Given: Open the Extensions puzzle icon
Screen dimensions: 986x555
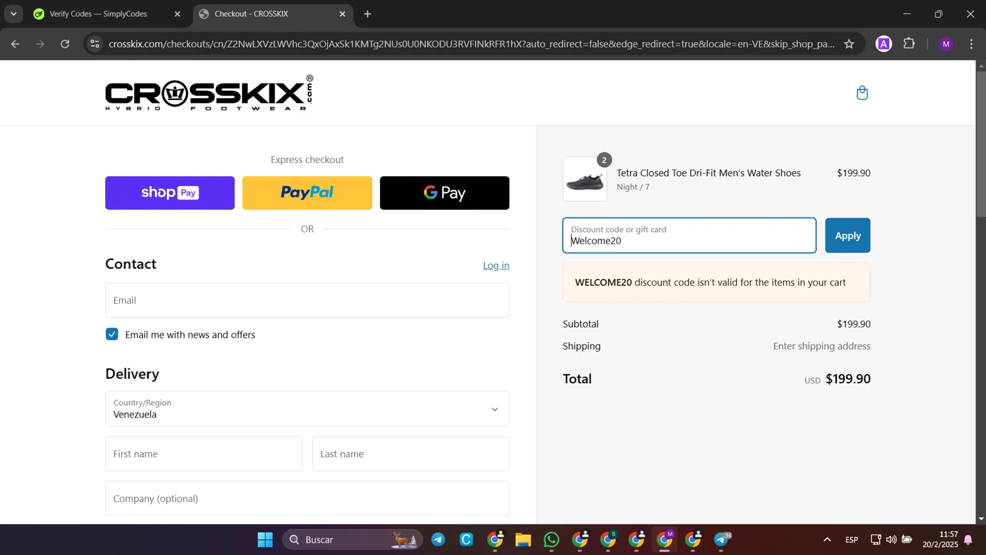Looking at the screenshot, I should click(x=910, y=44).
